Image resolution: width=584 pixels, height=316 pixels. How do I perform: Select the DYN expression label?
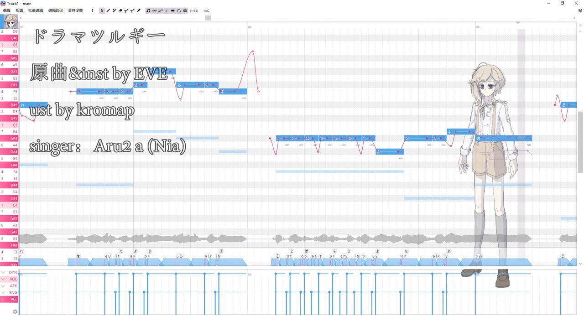click(13, 272)
